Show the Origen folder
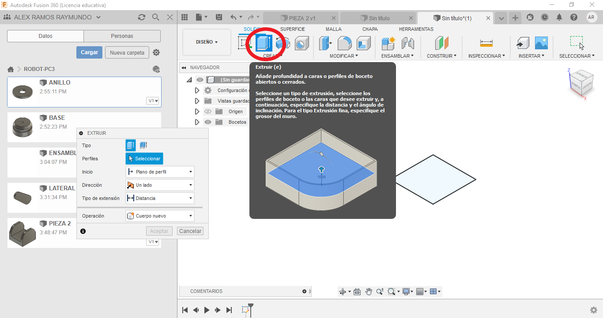 (x=208, y=111)
